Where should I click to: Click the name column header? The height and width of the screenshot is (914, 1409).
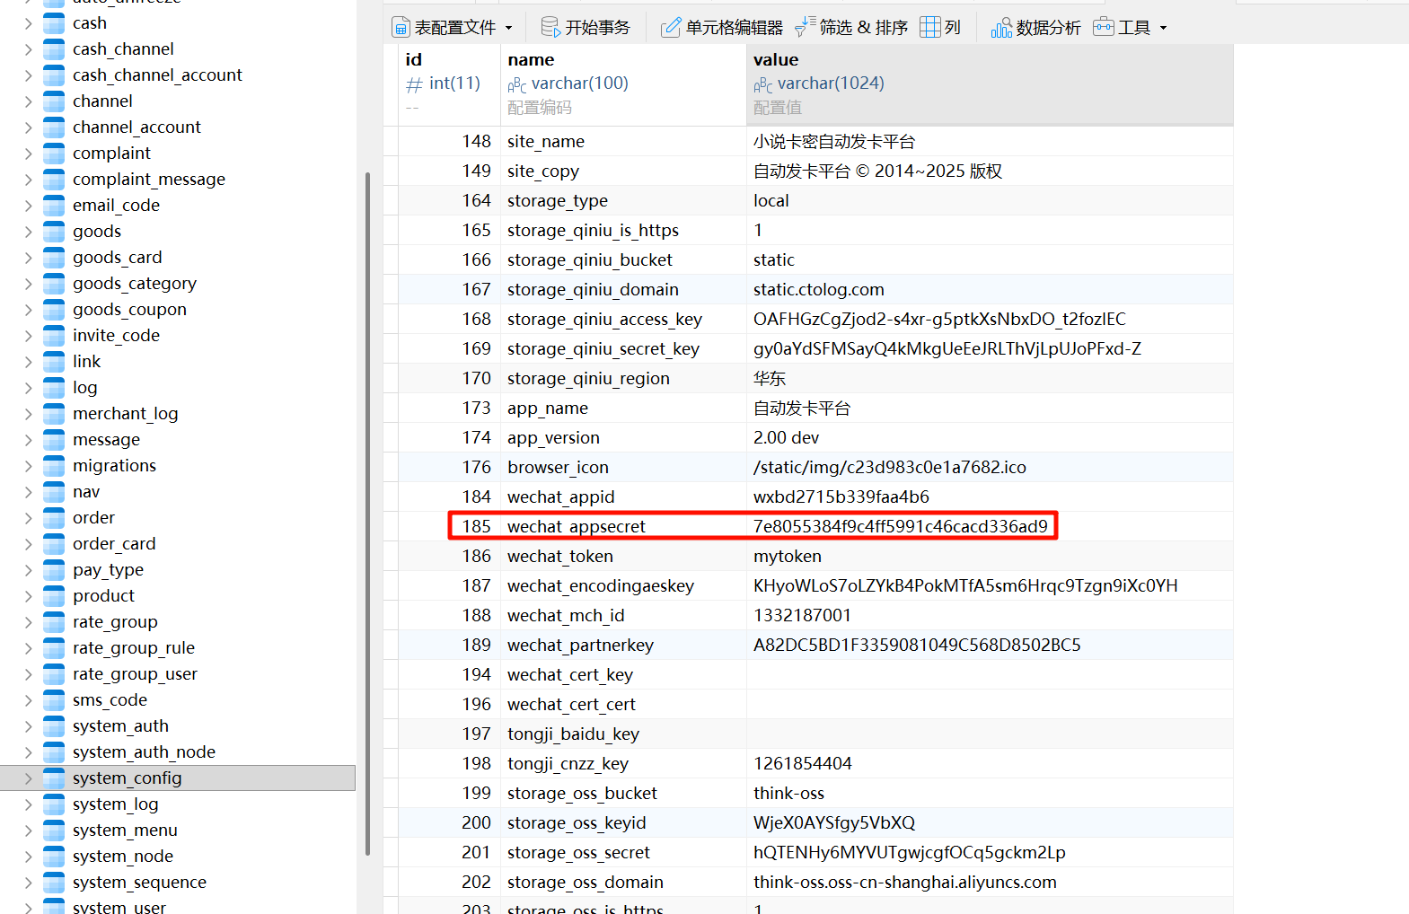click(531, 60)
